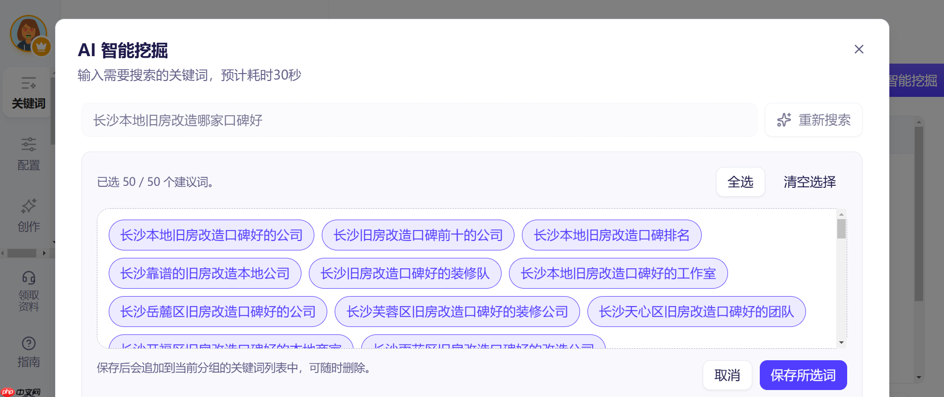Toggle keyword 长沙本地旧房改造口碑好的工作室
This screenshot has height=397, width=944.
pyautogui.click(x=618, y=273)
